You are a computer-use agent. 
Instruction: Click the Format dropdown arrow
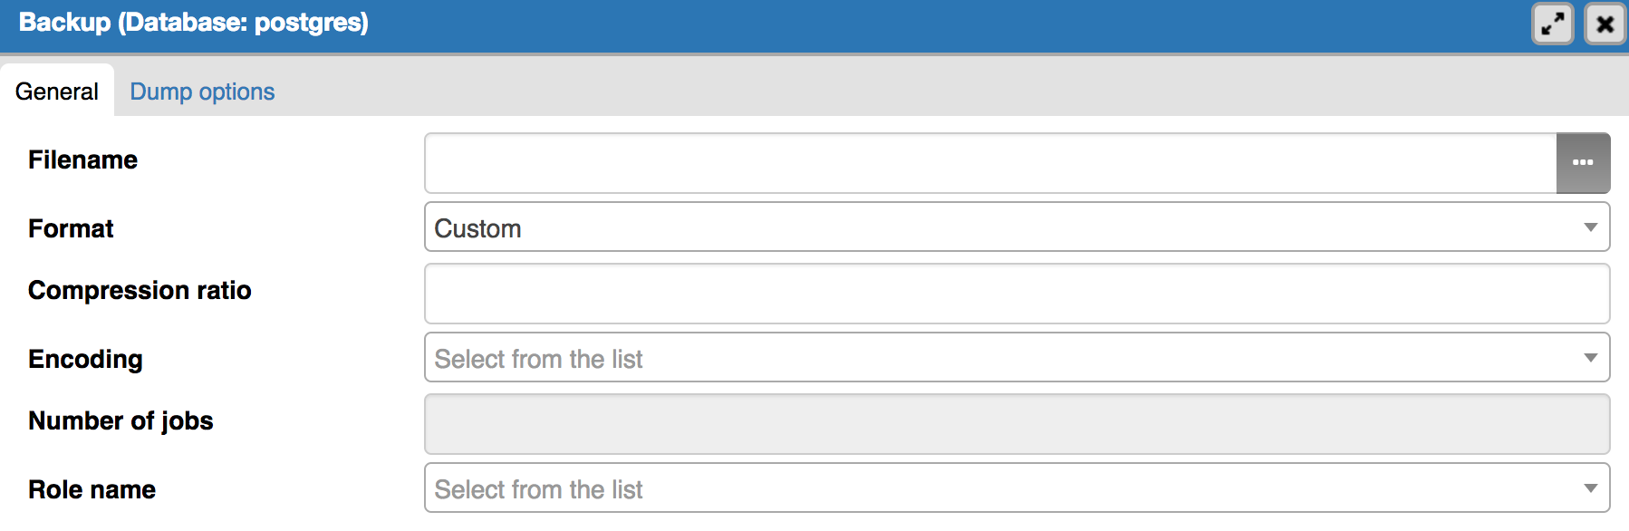[x=1590, y=227]
